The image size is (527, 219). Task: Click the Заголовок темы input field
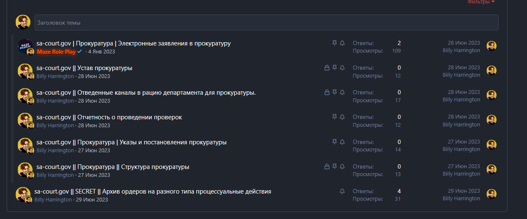tap(266, 23)
